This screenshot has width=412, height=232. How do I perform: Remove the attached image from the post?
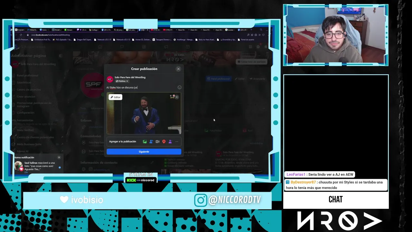tap(177, 97)
